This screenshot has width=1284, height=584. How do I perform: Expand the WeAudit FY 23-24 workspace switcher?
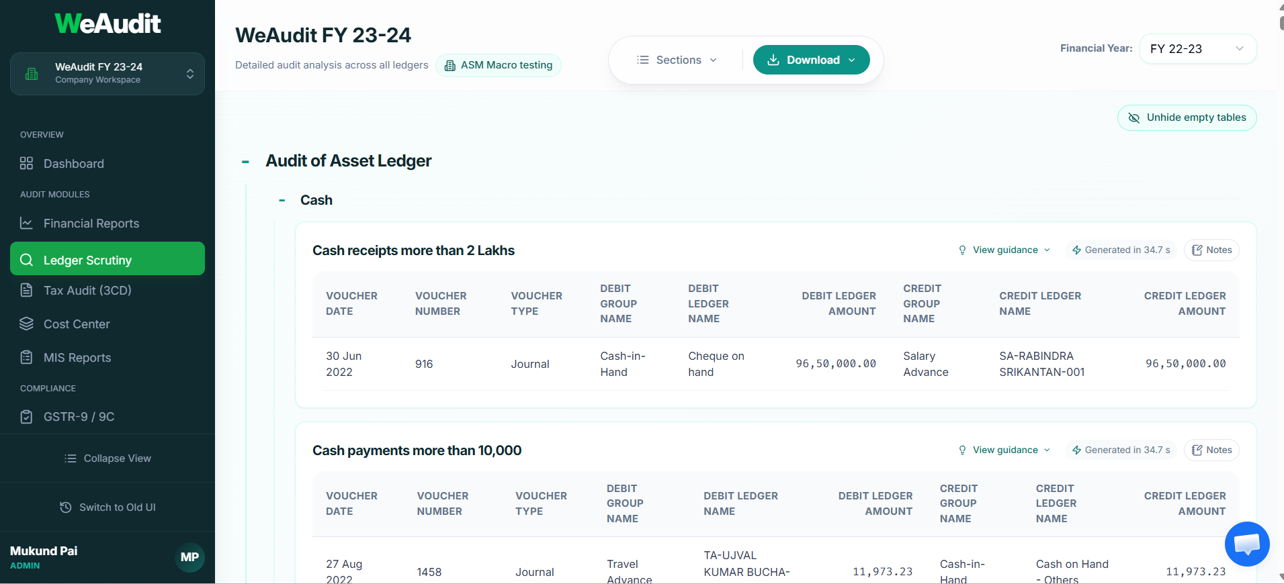point(108,73)
